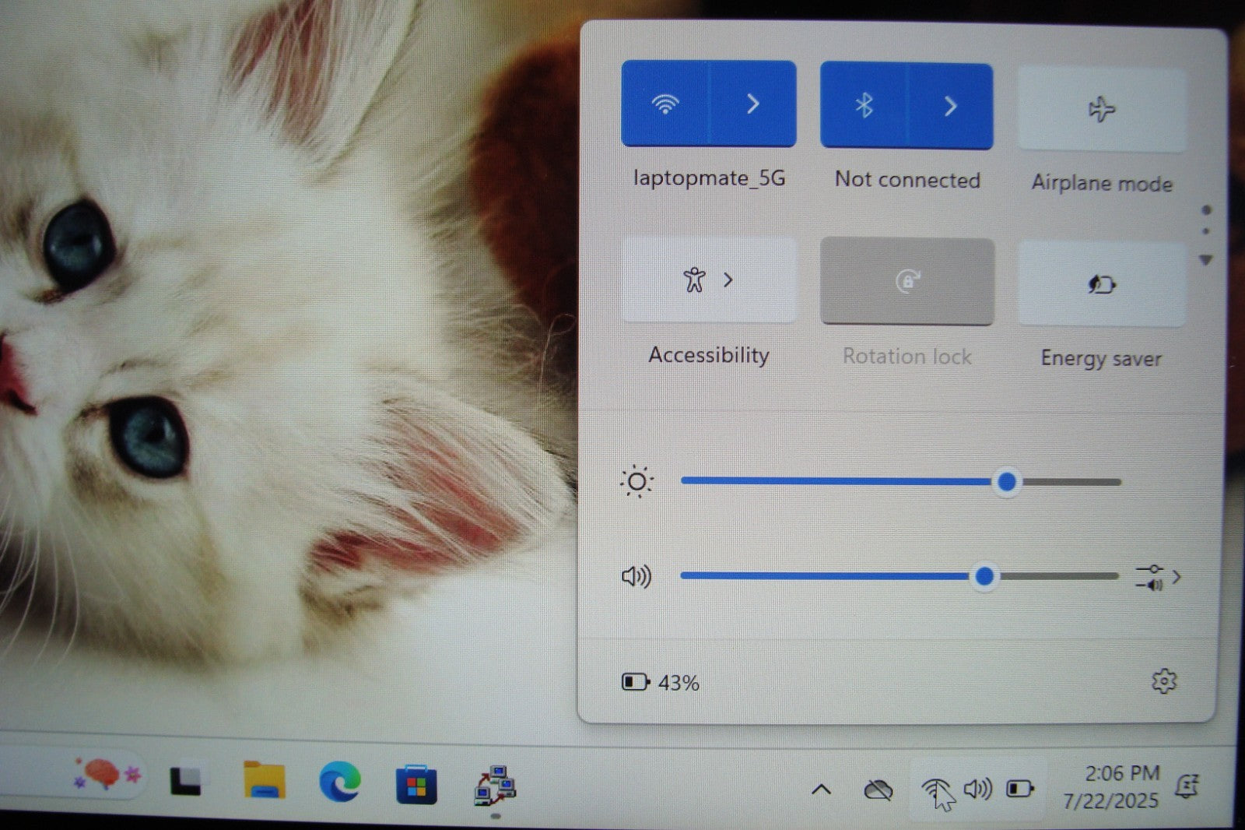The height and width of the screenshot is (830, 1245).
Task: Open the clock and date flyout
Action: [1111, 786]
